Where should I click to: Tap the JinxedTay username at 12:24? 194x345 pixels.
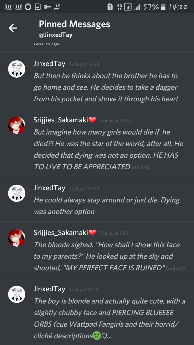tap(49, 64)
